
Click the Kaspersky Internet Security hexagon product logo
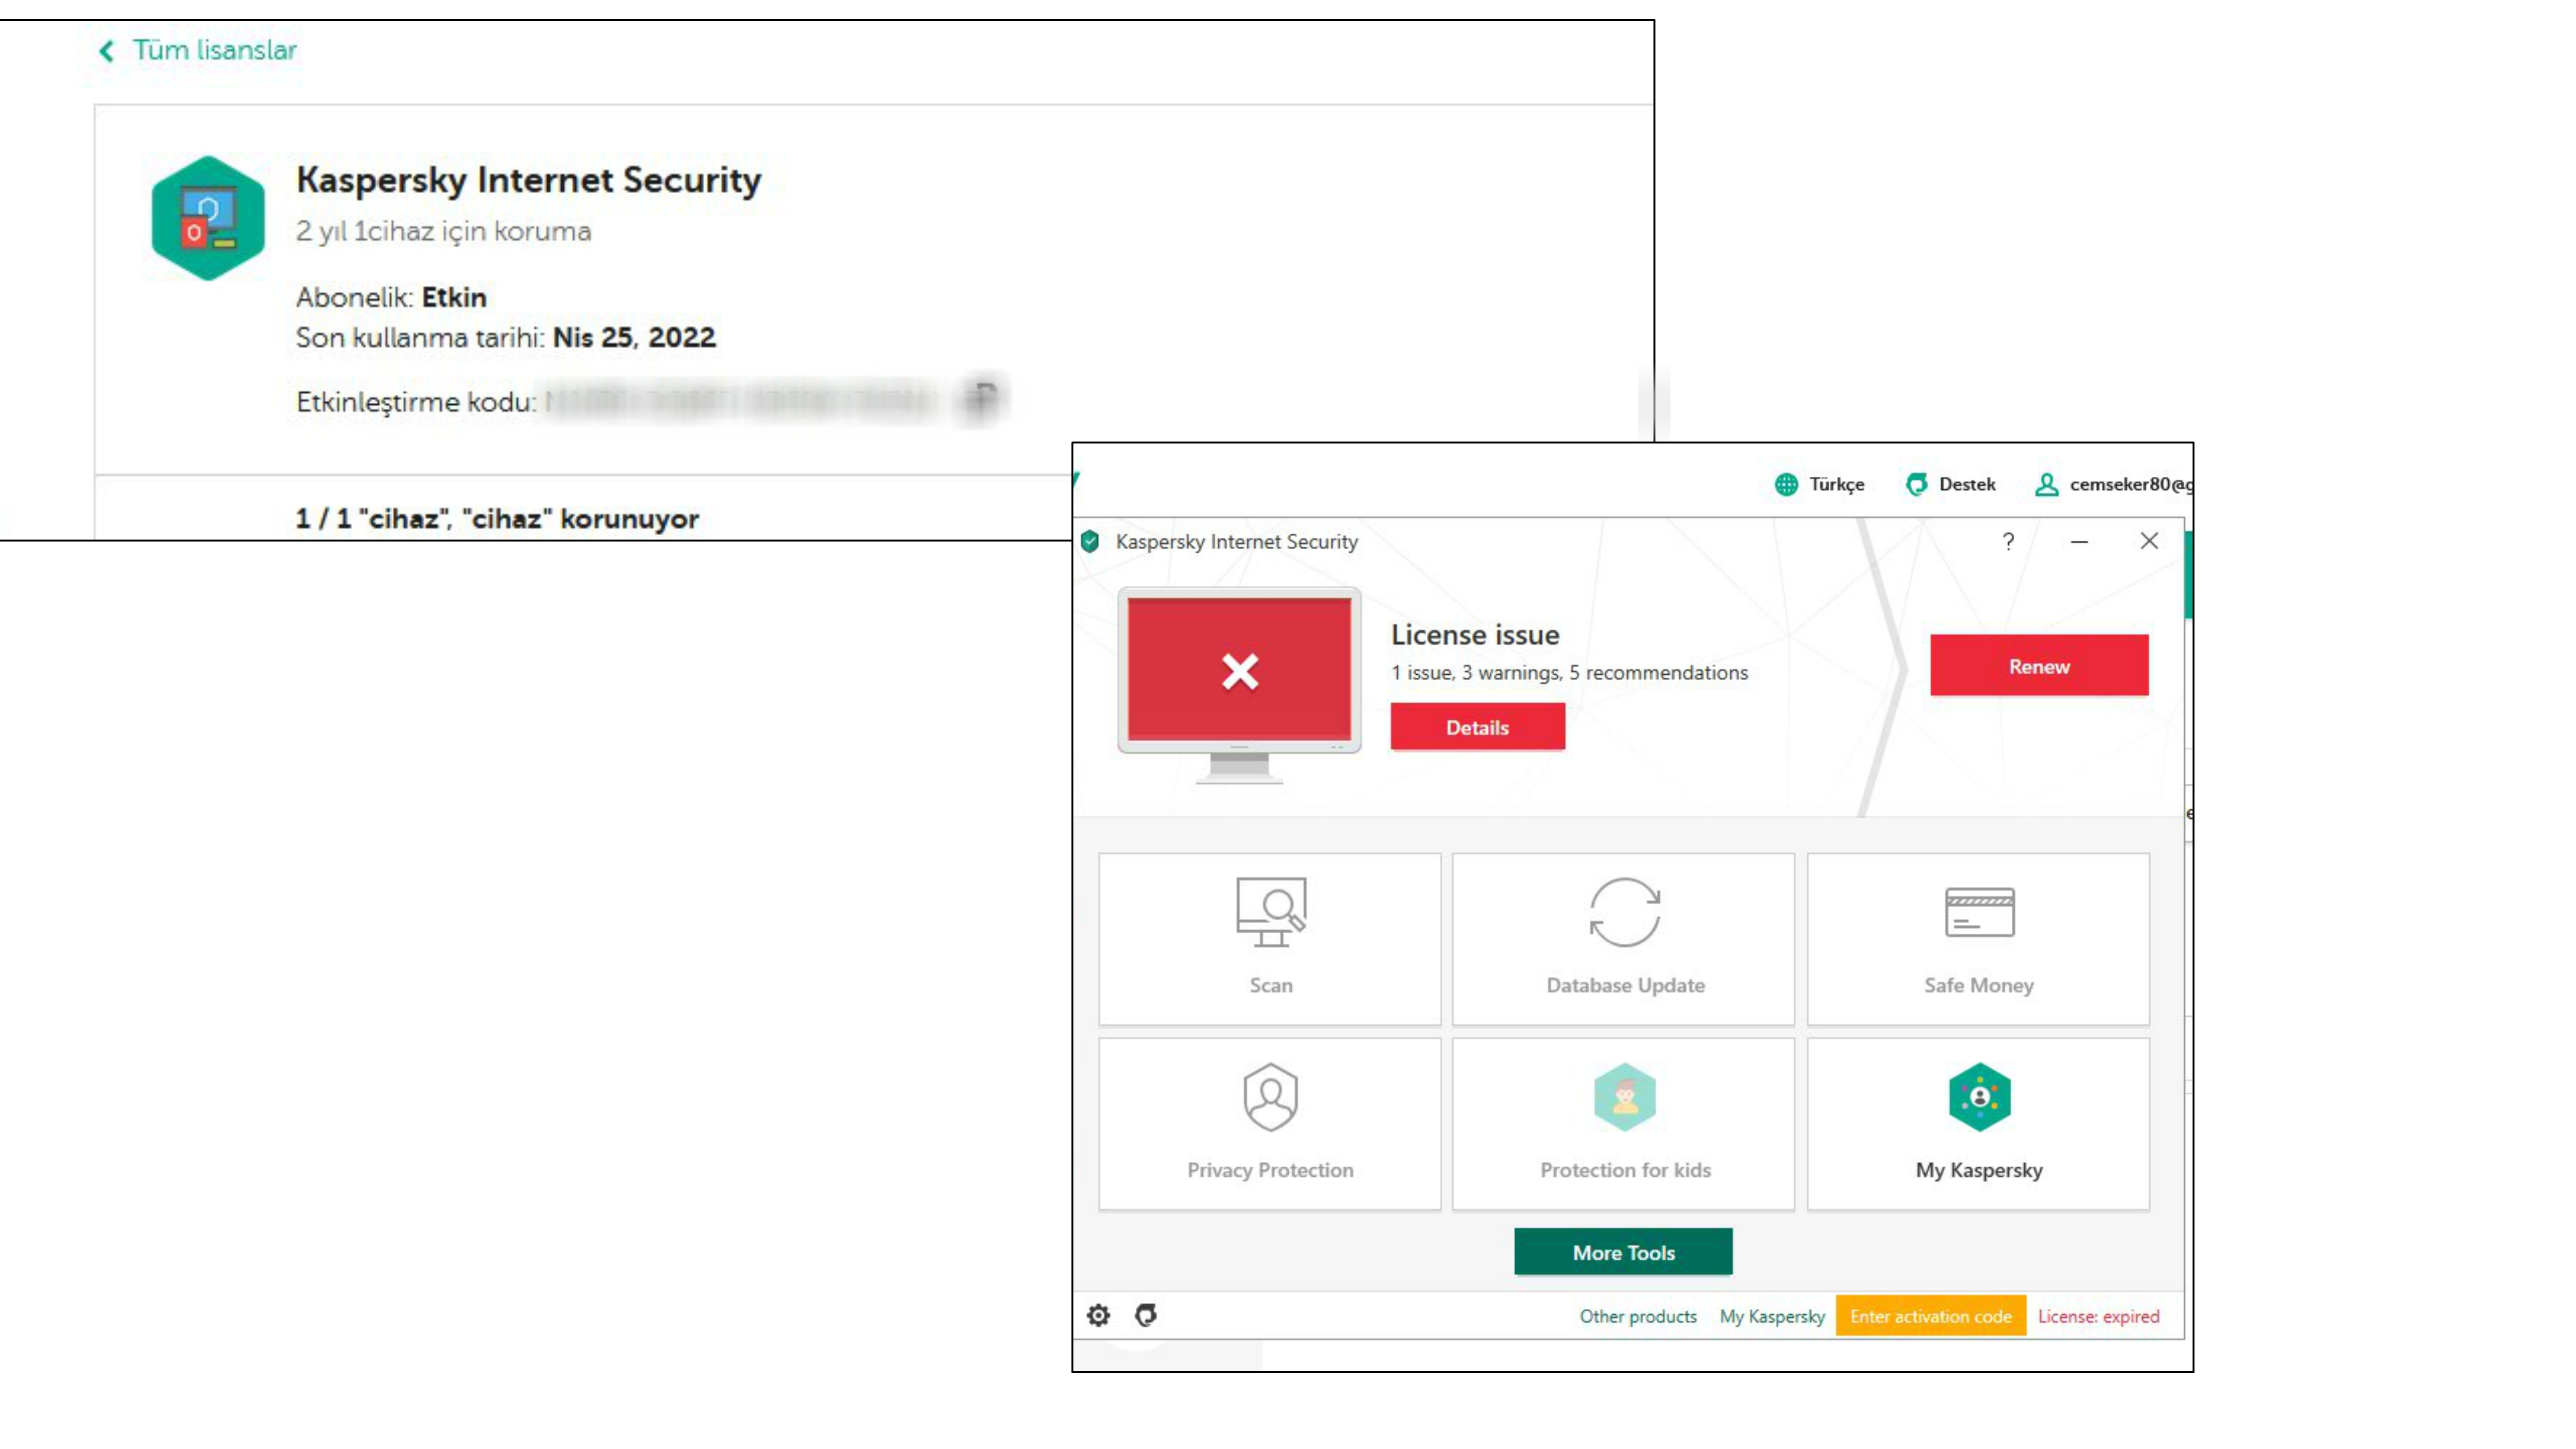208,218
